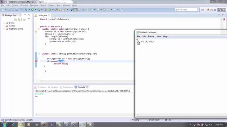Open the Source menu
The width and height of the screenshot is (227, 127).
(15, 5)
